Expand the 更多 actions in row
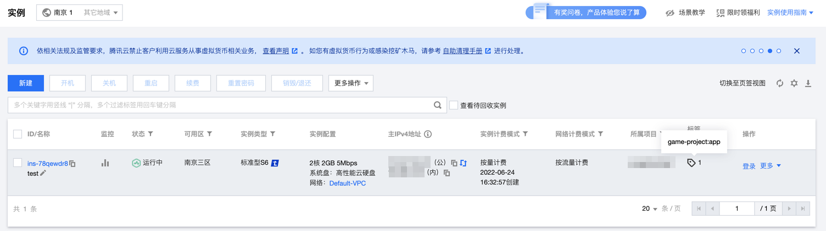 [x=770, y=166]
